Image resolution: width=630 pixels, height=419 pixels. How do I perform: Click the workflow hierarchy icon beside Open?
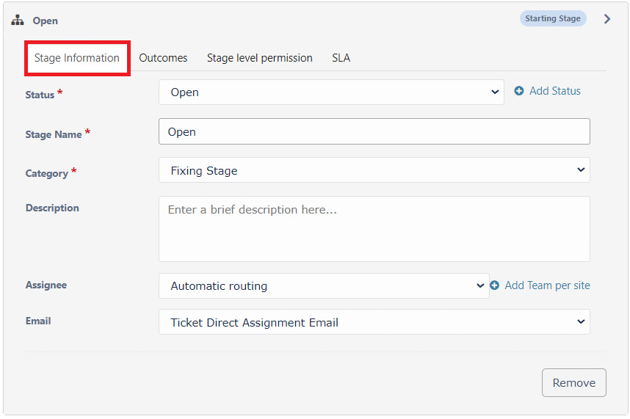(18, 20)
